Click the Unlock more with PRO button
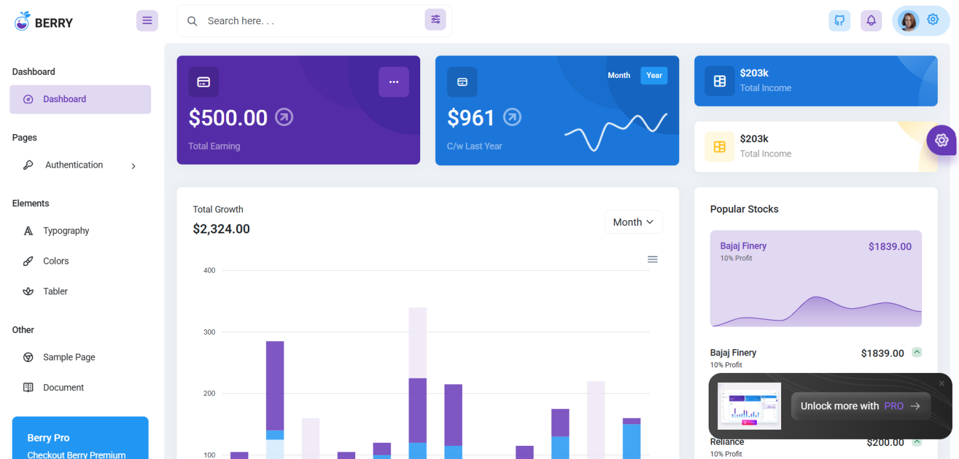 860,405
